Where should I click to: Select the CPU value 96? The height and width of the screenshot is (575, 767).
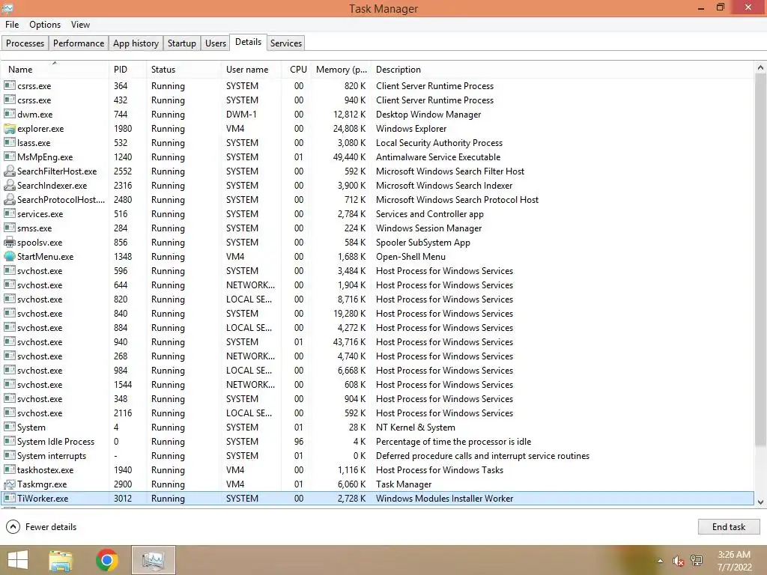(x=299, y=442)
